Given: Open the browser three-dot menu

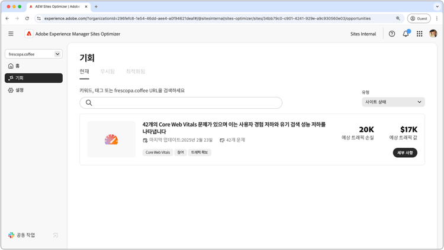Looking at the screenshot, I should 437,18.
